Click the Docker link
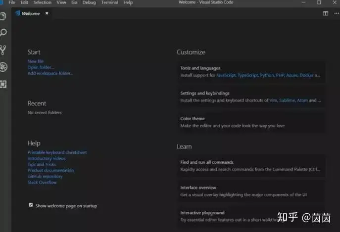 pos(306,75)
